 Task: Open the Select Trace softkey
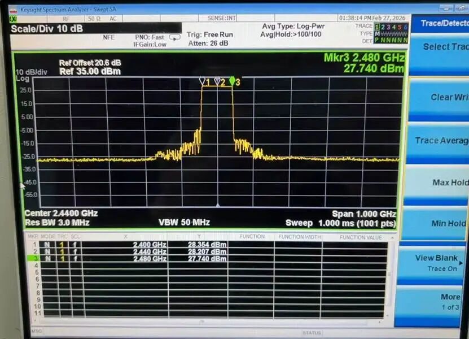click(439, 54)
